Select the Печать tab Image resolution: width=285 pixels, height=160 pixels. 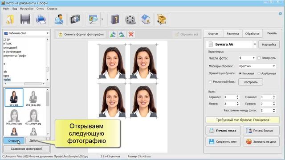[x=272, y=33]
